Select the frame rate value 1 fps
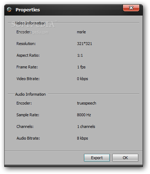This screenshot has height=174, width=150. 81,67
